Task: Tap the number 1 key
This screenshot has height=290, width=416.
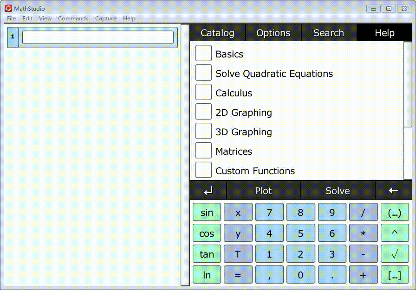Action: coord(269,254)
